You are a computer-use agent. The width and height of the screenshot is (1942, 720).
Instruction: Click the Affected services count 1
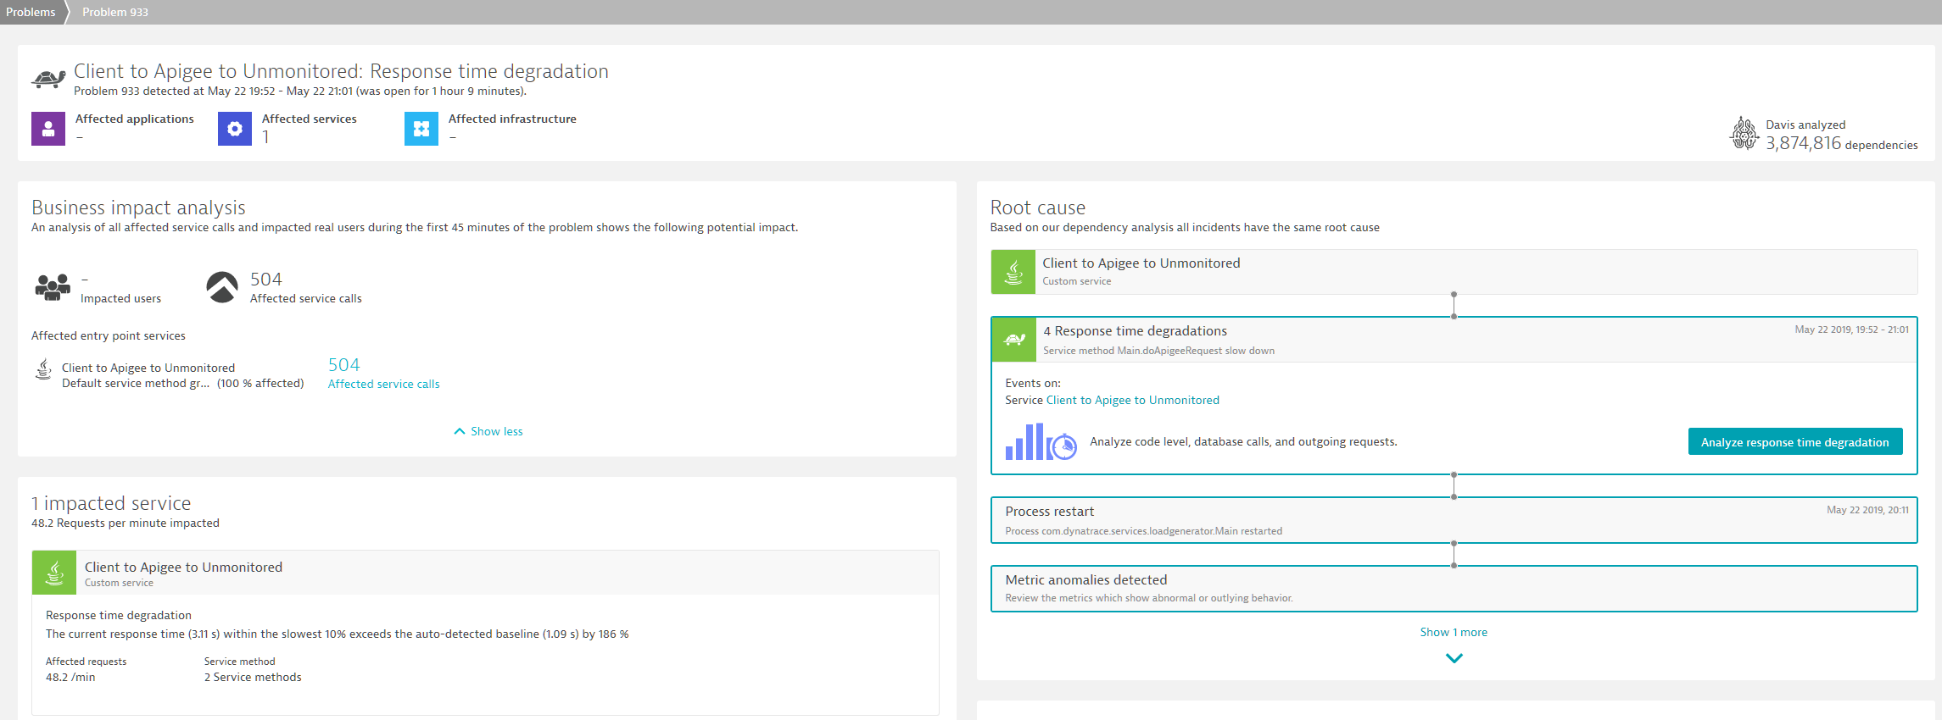[265, 136]
